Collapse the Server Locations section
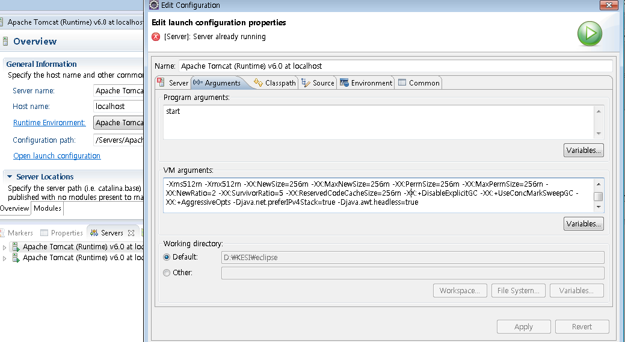The height and width of the screenshot is (342, 625). 10,176
